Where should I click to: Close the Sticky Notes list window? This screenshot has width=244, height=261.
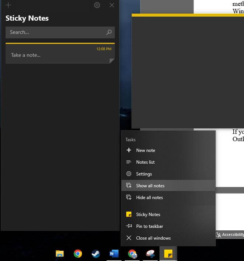click(112, 5)
